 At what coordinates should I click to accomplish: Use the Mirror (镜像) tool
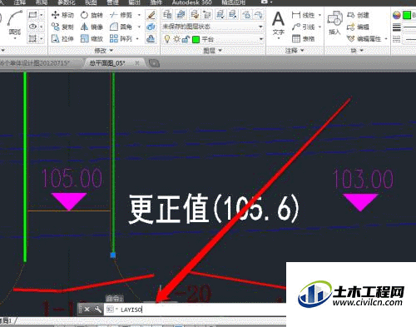pyautogui.click(x=92, y=27)
